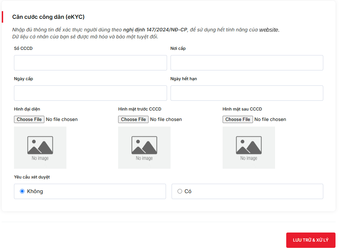Select the Không radio button

coord(22,191)
